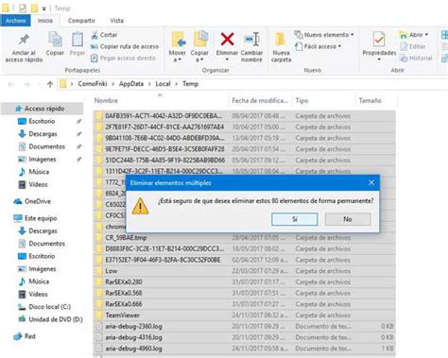This screenshot has width=448, height=358.
Task: Click the Copiar ribbon icon
Action: click(x=55, y=40)
